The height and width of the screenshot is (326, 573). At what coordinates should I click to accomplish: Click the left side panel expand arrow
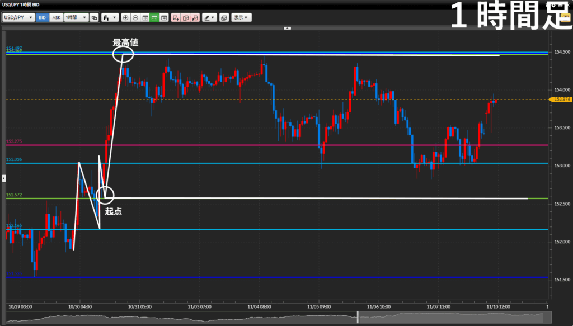[3, 178]
